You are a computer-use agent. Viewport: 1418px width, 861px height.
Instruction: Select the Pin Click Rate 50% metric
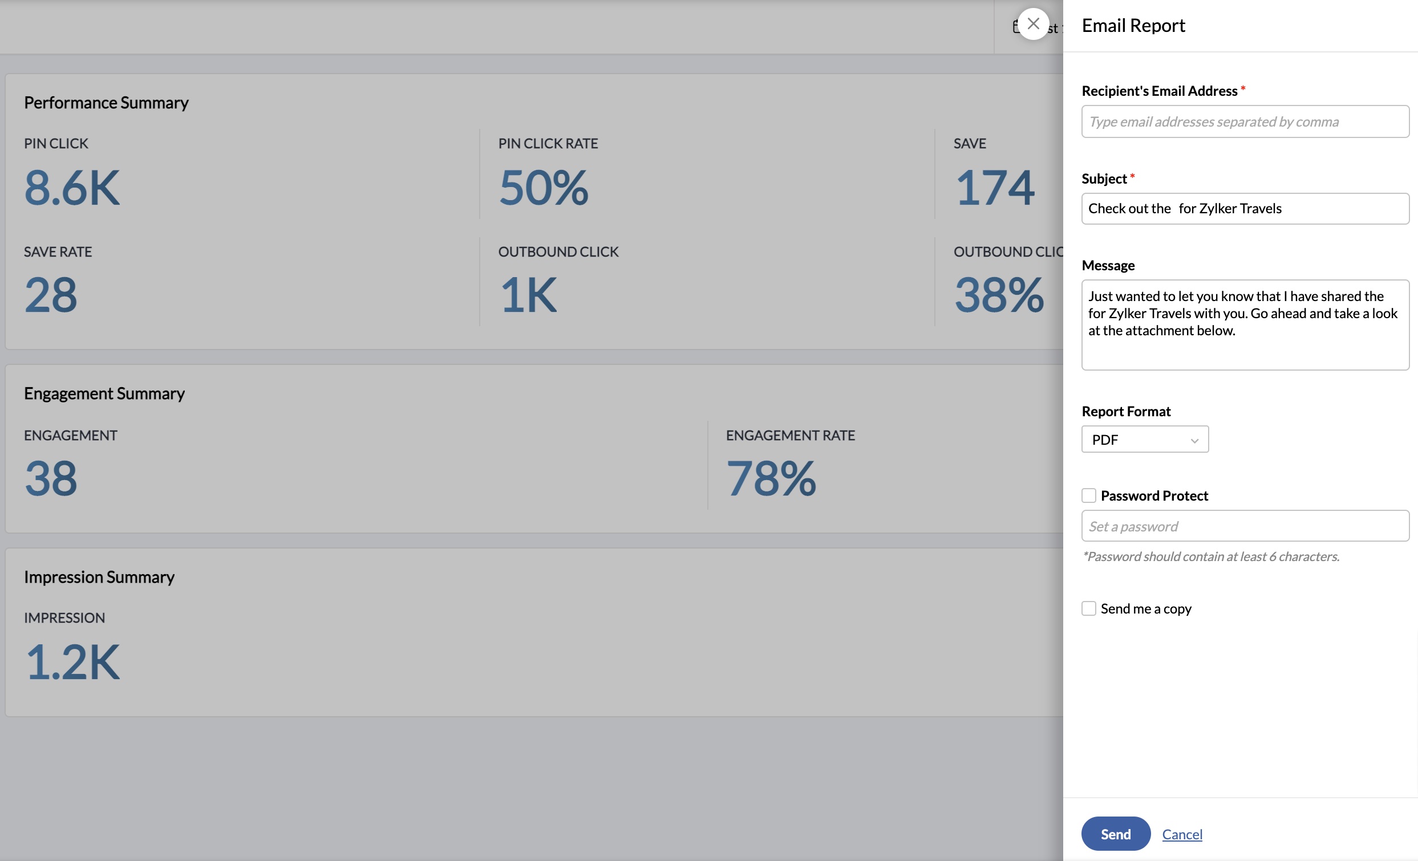click(543, 188)
